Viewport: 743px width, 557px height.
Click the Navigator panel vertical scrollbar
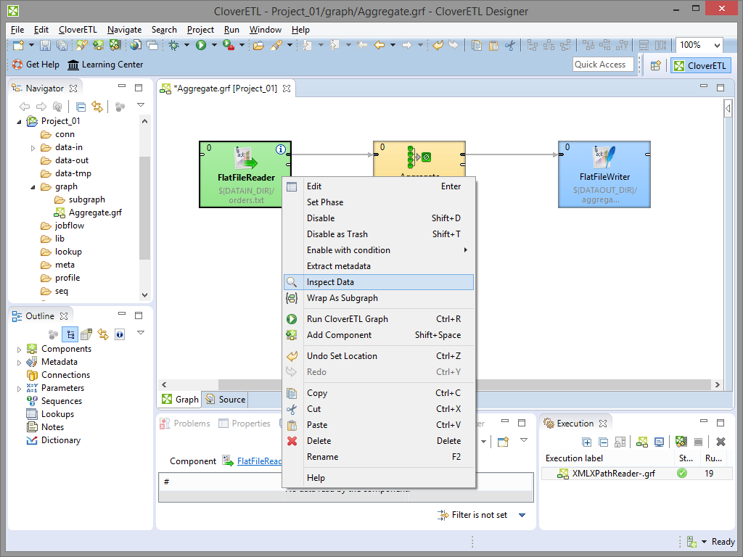tap(144, 209)
